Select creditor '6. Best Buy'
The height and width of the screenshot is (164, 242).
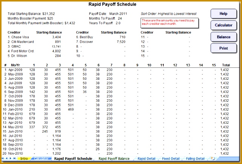(85, 37)
